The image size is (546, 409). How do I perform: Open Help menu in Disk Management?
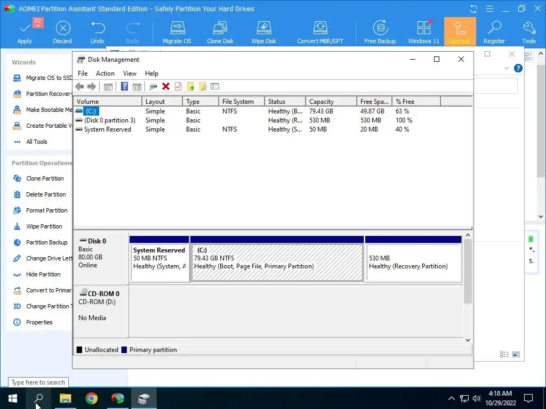point(151,73)
